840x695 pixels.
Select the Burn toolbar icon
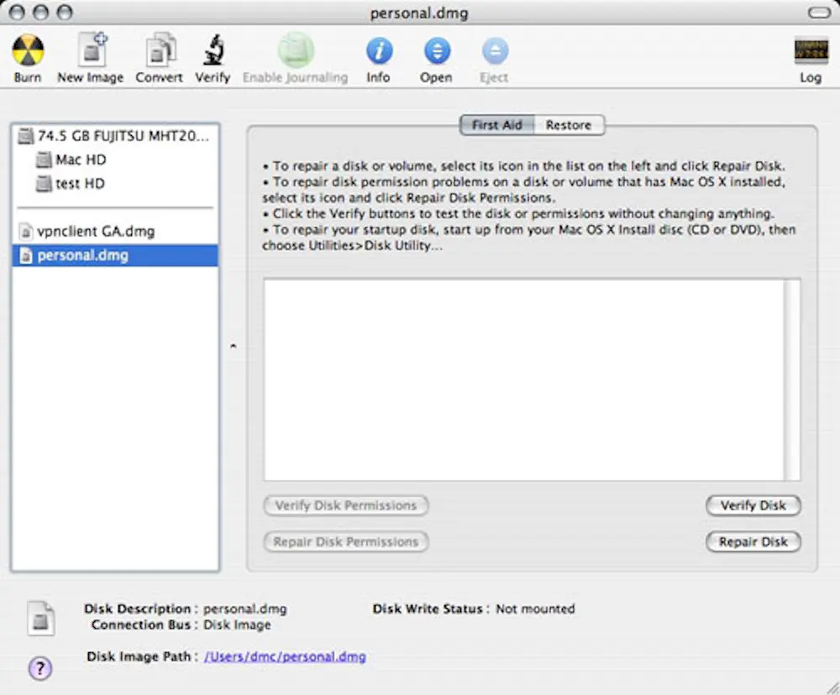coord(27,52)
